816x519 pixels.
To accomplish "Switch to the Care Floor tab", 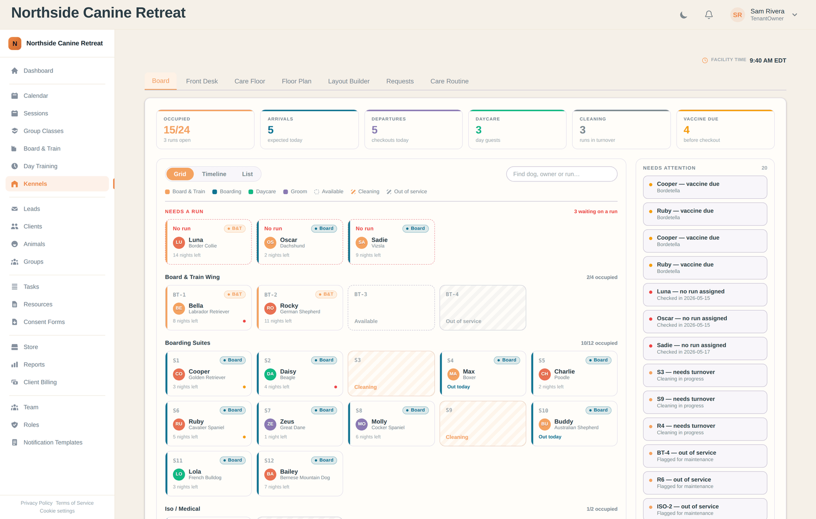I will 250,81.
